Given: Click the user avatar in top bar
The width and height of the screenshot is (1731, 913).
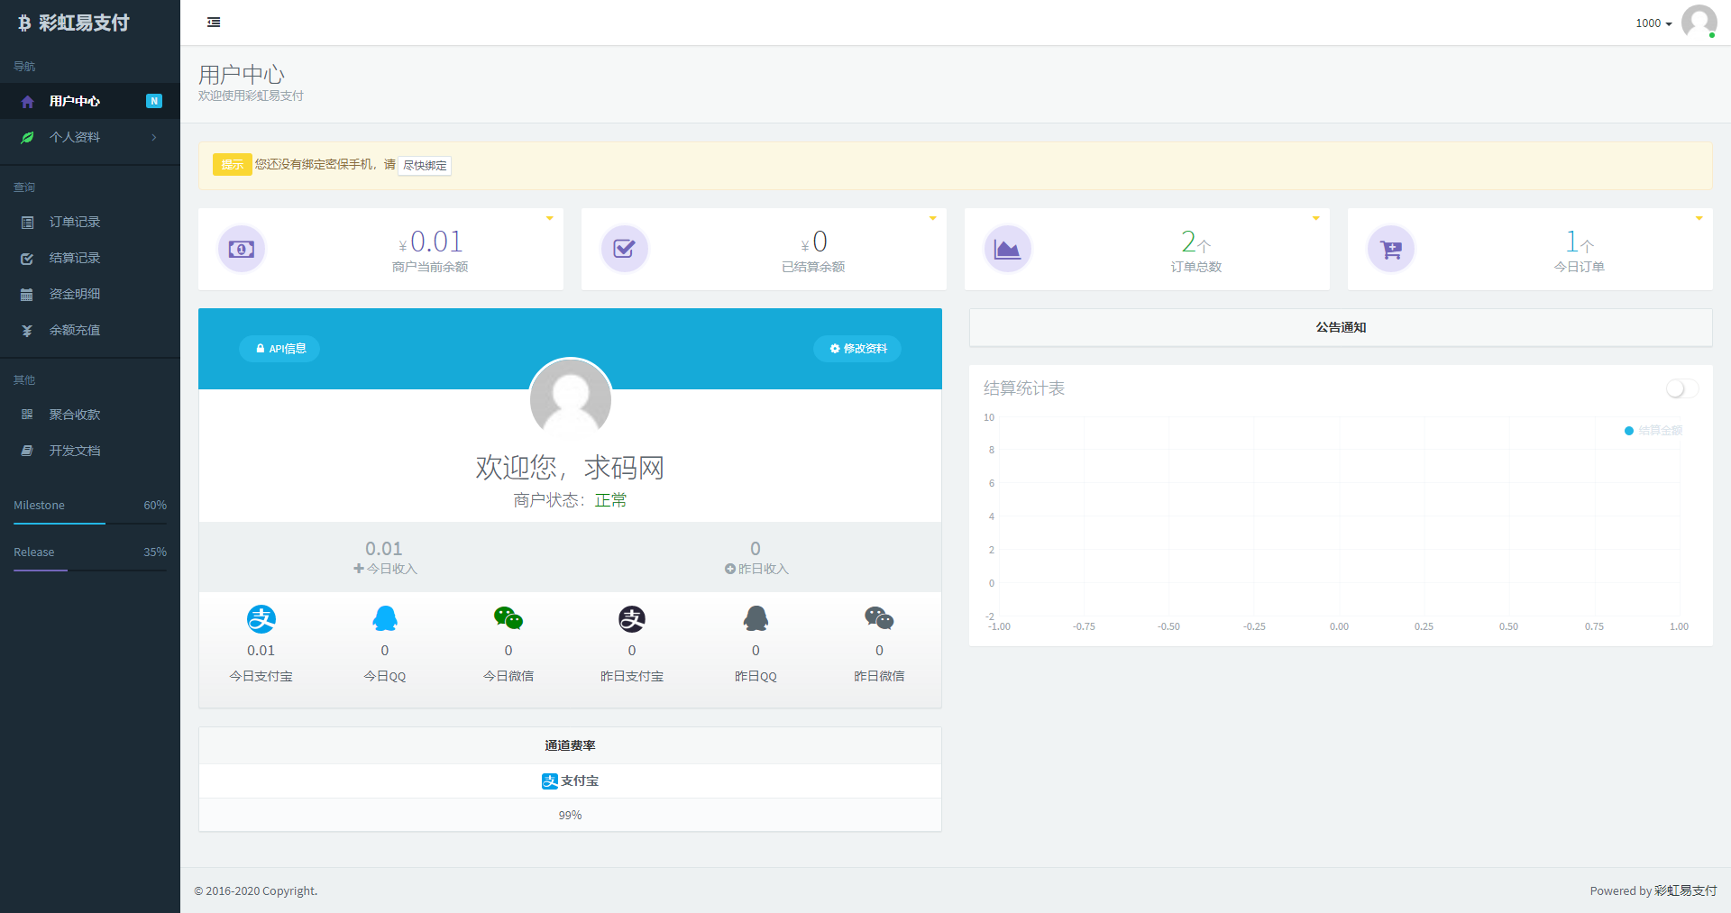Looking at the screenshot, I should 1699,23.
